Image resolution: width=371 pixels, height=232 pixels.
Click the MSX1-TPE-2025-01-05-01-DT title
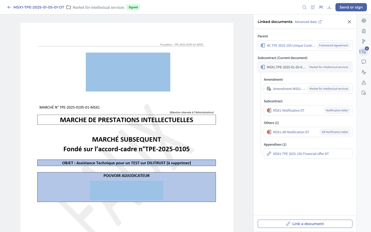(x=39, y=7)
